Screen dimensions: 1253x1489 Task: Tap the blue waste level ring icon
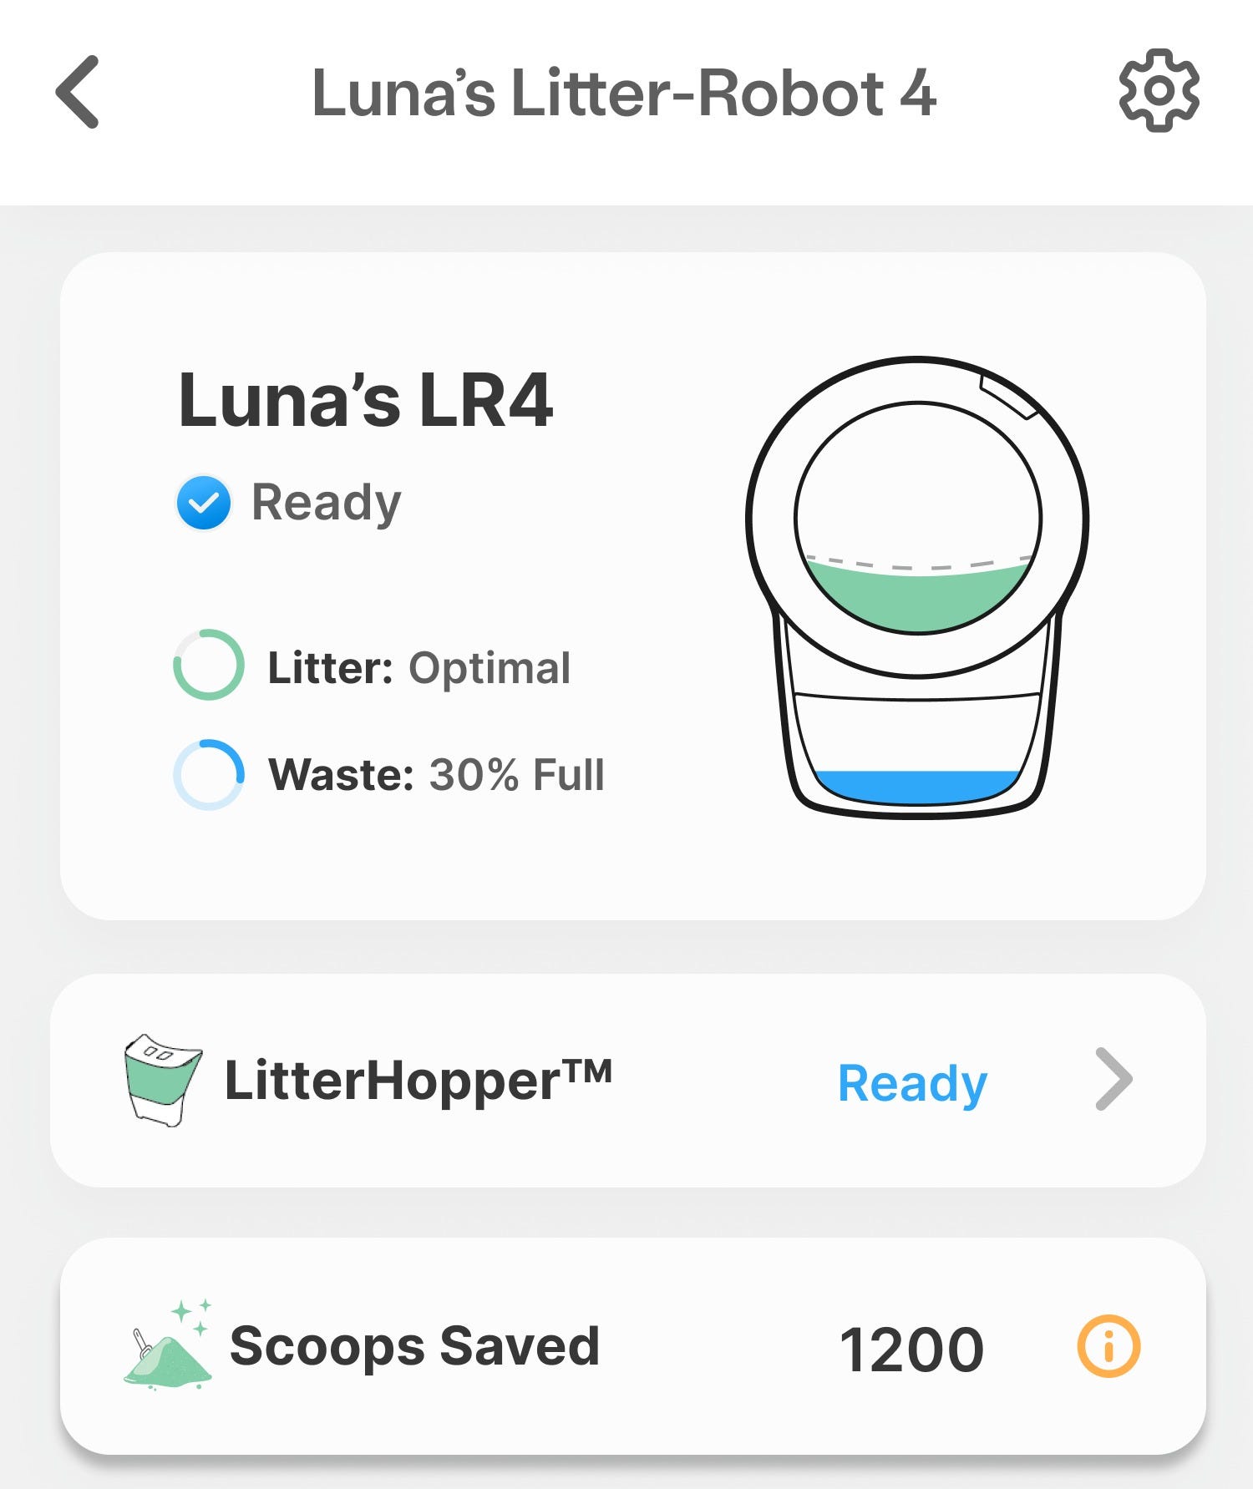pos(209,774)
